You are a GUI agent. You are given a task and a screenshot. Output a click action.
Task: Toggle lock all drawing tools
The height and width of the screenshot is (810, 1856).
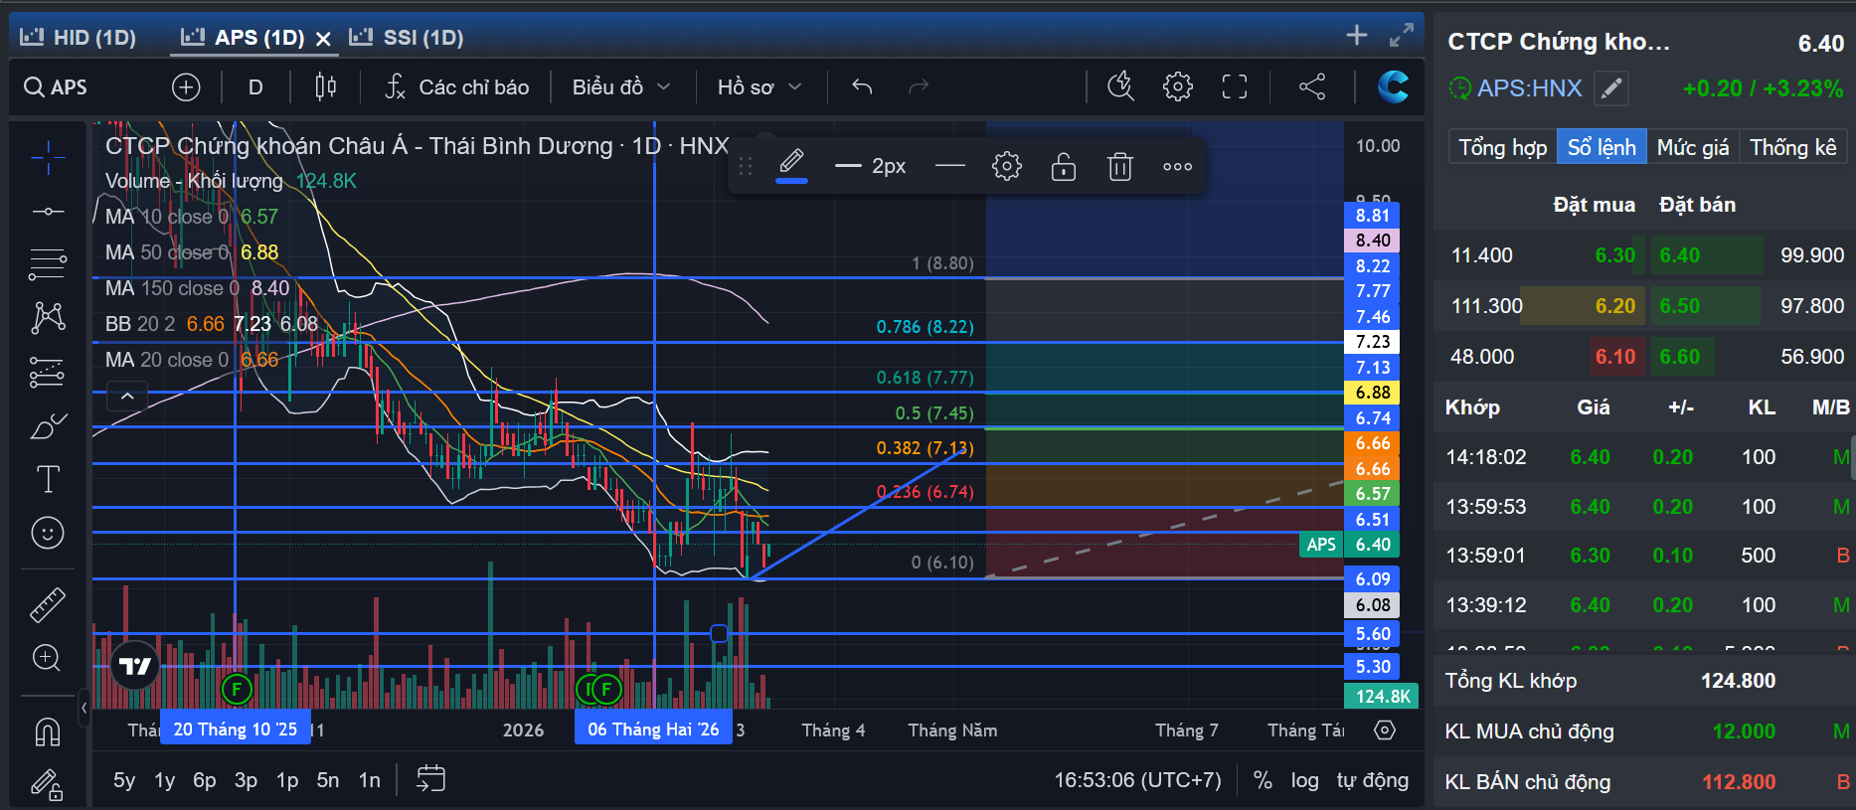pyautogui.click(x=48, y=785)
